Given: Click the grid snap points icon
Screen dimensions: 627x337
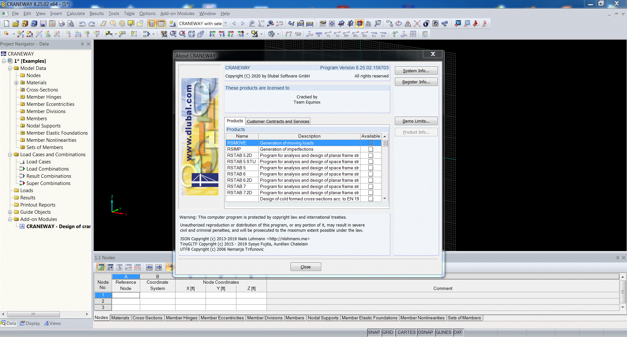Looking at the screenshot, I should click(332, 24).
